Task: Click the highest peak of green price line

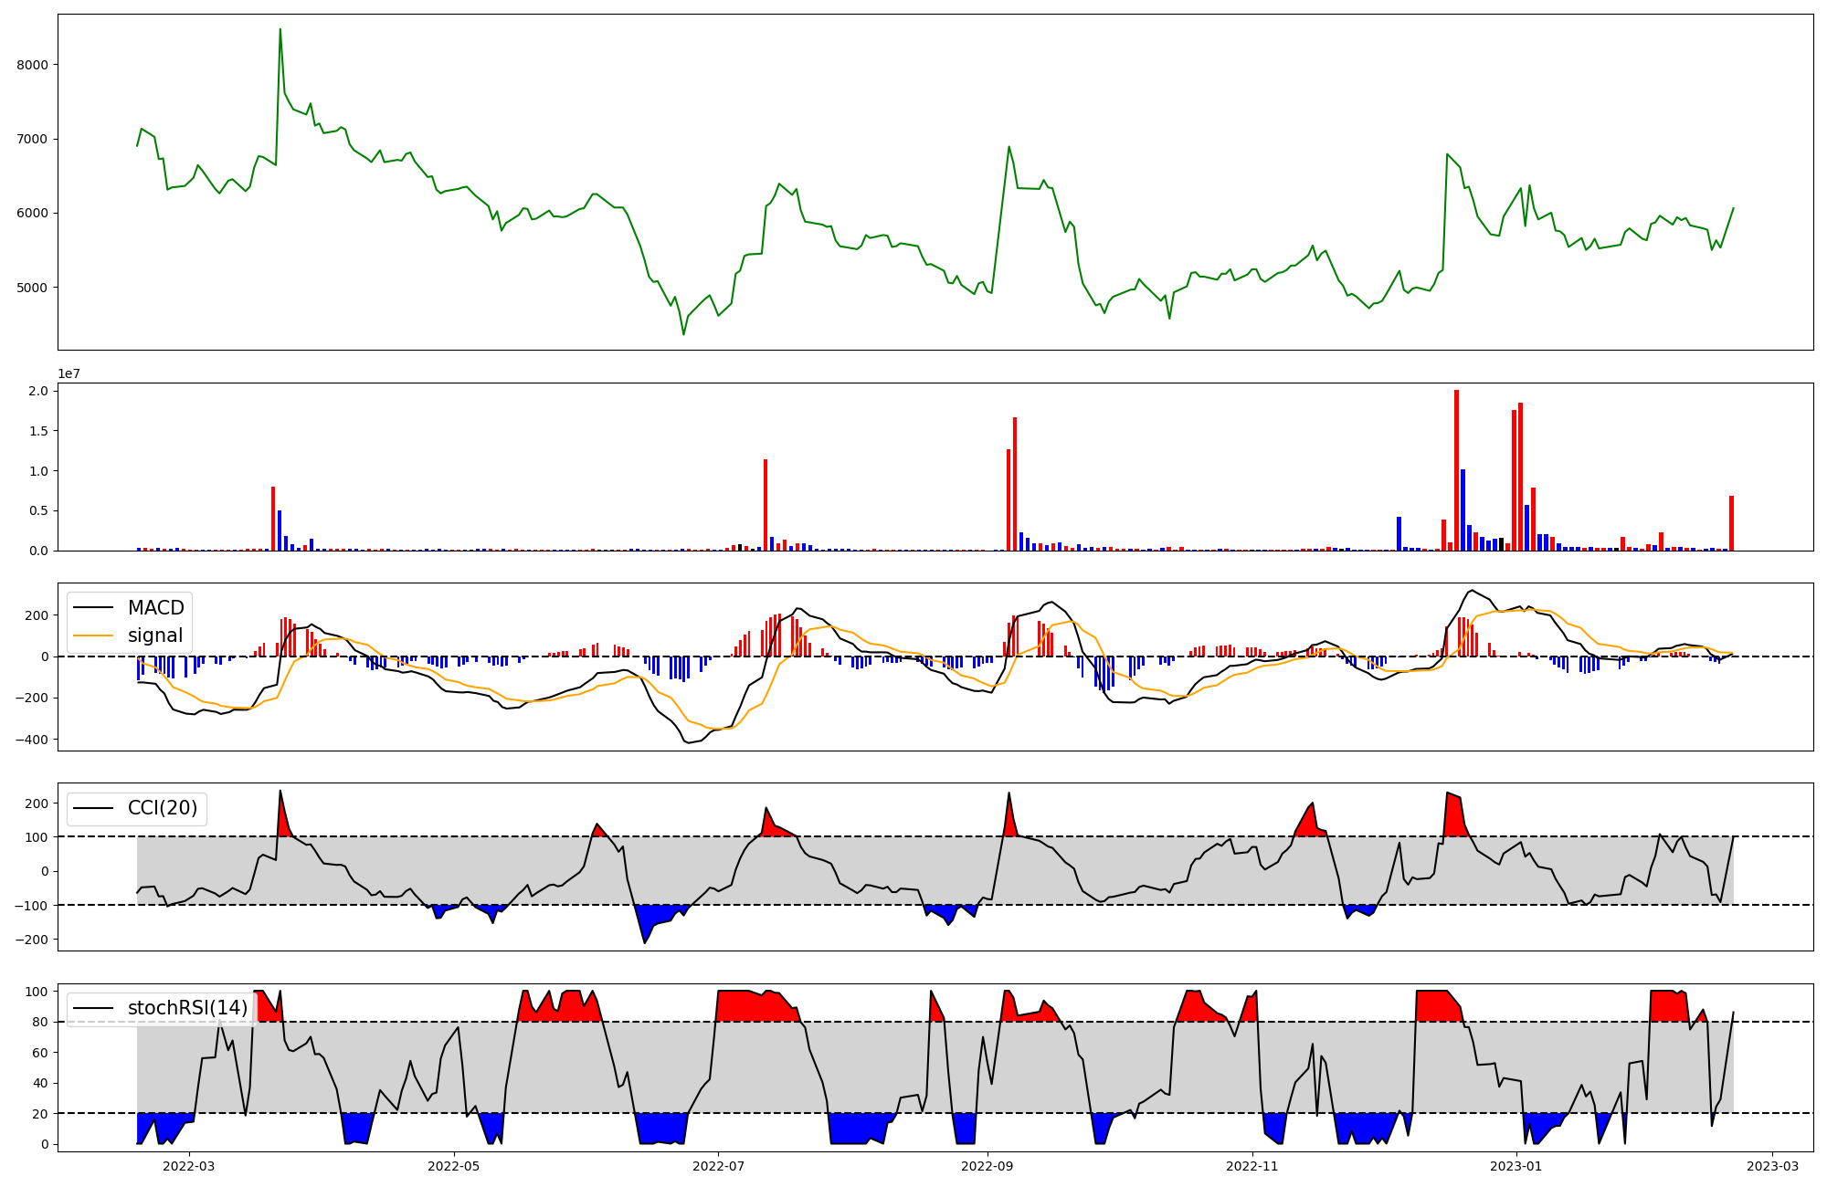Action: pyautogui.click(x=280, y=30)
